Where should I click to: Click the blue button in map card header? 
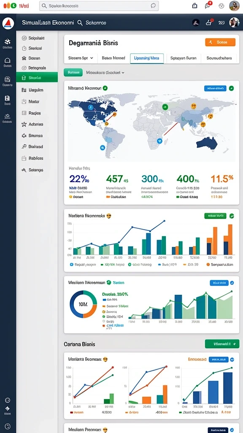click(x=215, y=88)
